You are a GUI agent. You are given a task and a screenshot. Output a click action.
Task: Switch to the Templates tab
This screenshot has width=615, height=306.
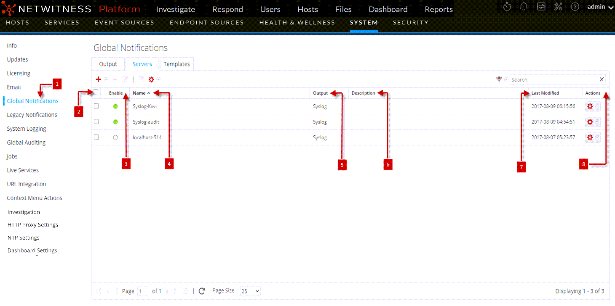click(176, 64)
